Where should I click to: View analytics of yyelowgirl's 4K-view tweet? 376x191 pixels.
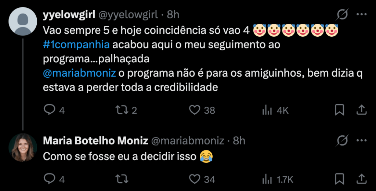[x=267, y=110]
